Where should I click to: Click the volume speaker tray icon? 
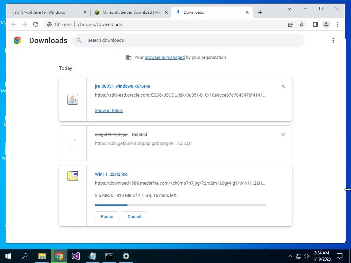(306, 256)
